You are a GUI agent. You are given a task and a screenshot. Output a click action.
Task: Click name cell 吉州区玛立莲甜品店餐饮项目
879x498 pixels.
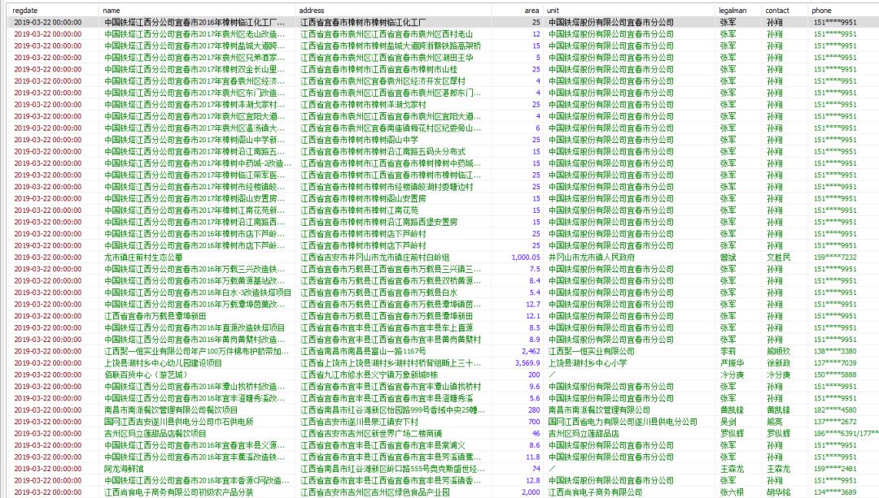(155, 434)
